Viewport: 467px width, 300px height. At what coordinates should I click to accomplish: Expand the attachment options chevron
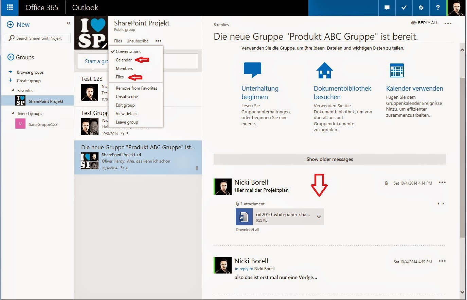(319, 217)
